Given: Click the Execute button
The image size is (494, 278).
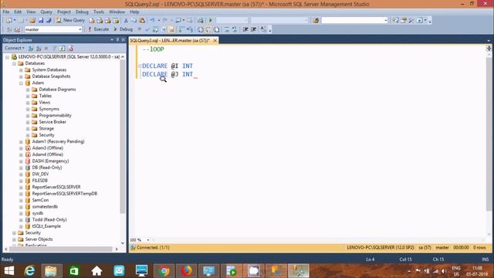Looking at the screenshot, I should [98, 29].
